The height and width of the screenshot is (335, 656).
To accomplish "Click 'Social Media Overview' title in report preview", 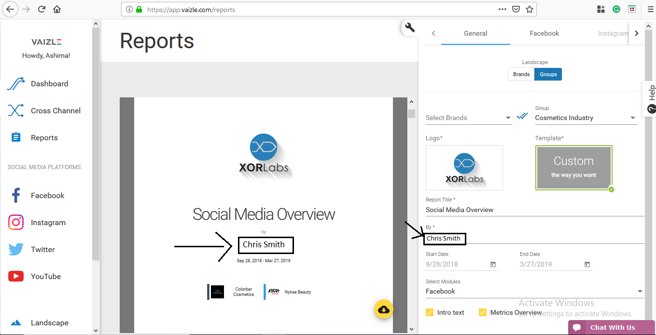I will [264, 214].
